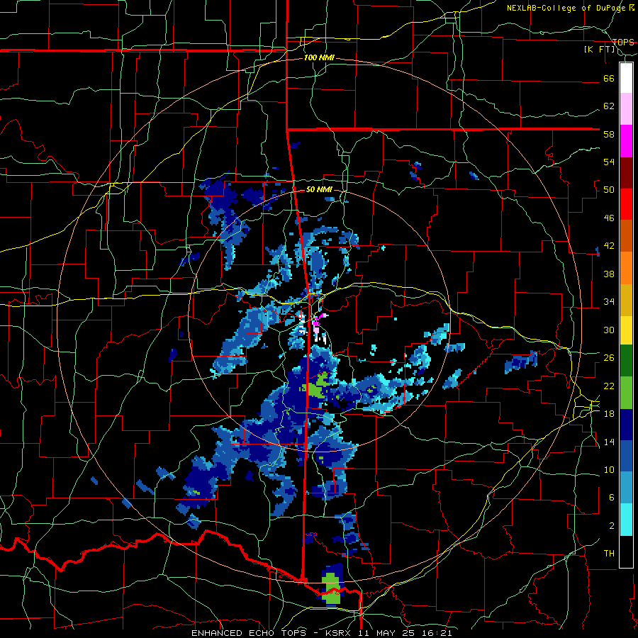Click the legend value 50
638x638 pixels.
(x=609, y=190)
